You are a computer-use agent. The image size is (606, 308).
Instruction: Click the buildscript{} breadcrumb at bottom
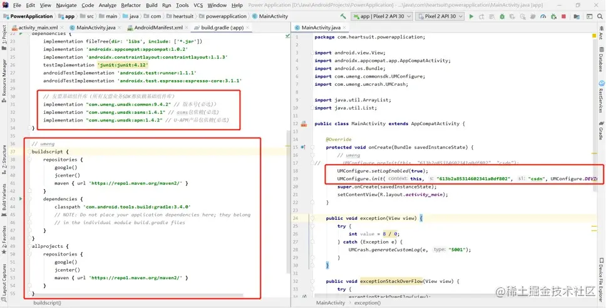[47, 302]
